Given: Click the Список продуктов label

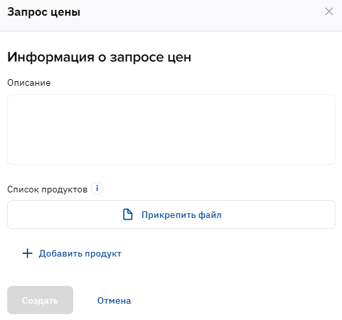Looking at the screenshot, I should (x=47, y=190).
